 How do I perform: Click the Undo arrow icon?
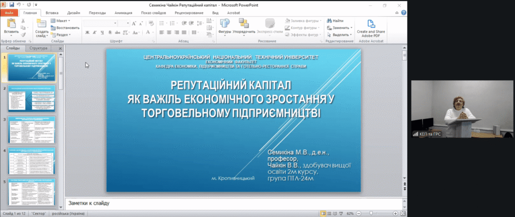(19, 5)
